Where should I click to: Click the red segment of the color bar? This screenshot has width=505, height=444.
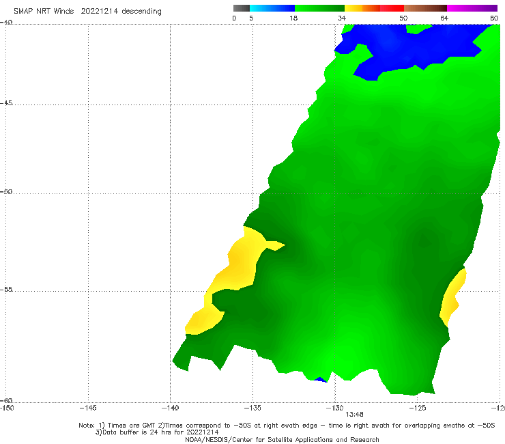(x=392, y=8)
